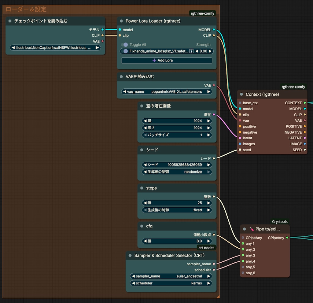The image size is (313, 303).
Task: Click the sampler_name output socket
Action: pyautogui.click(x=214, y=264)
